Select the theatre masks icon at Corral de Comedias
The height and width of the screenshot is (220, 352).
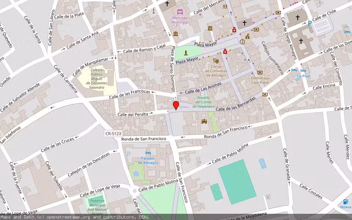coord(216,61)
